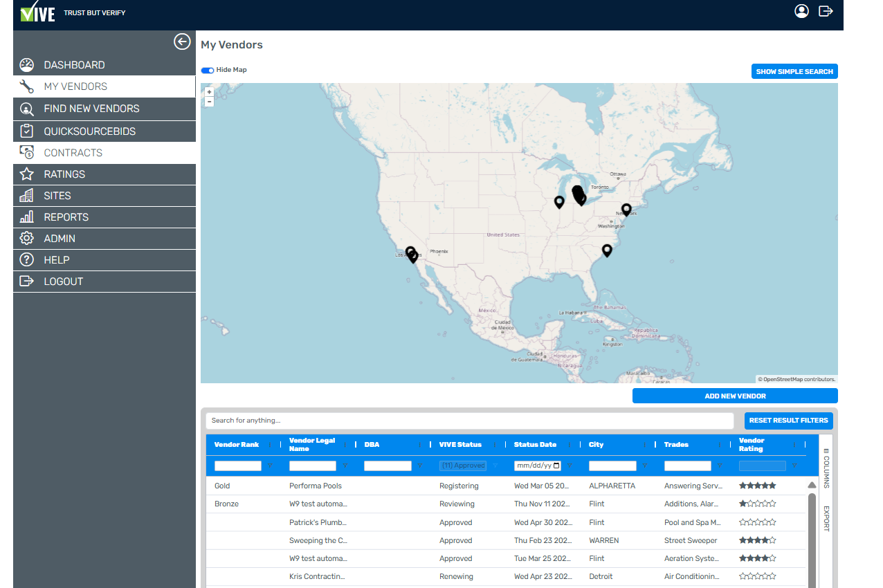Open the OpenStreetMap attribution link
This screenshot has width=883, height=588.
coord(783,379)
